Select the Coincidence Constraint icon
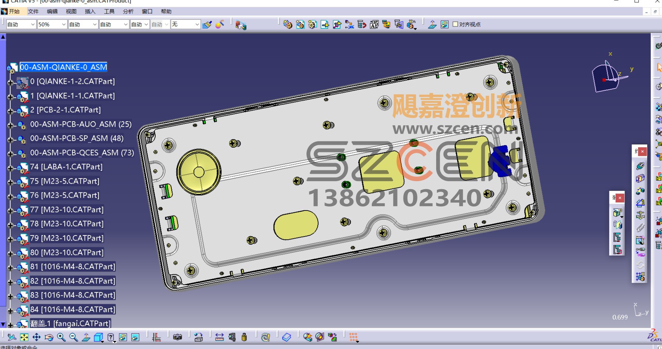The height and width of the screenshot is (349, 662). pyautogui.click(x=640, y=166)
